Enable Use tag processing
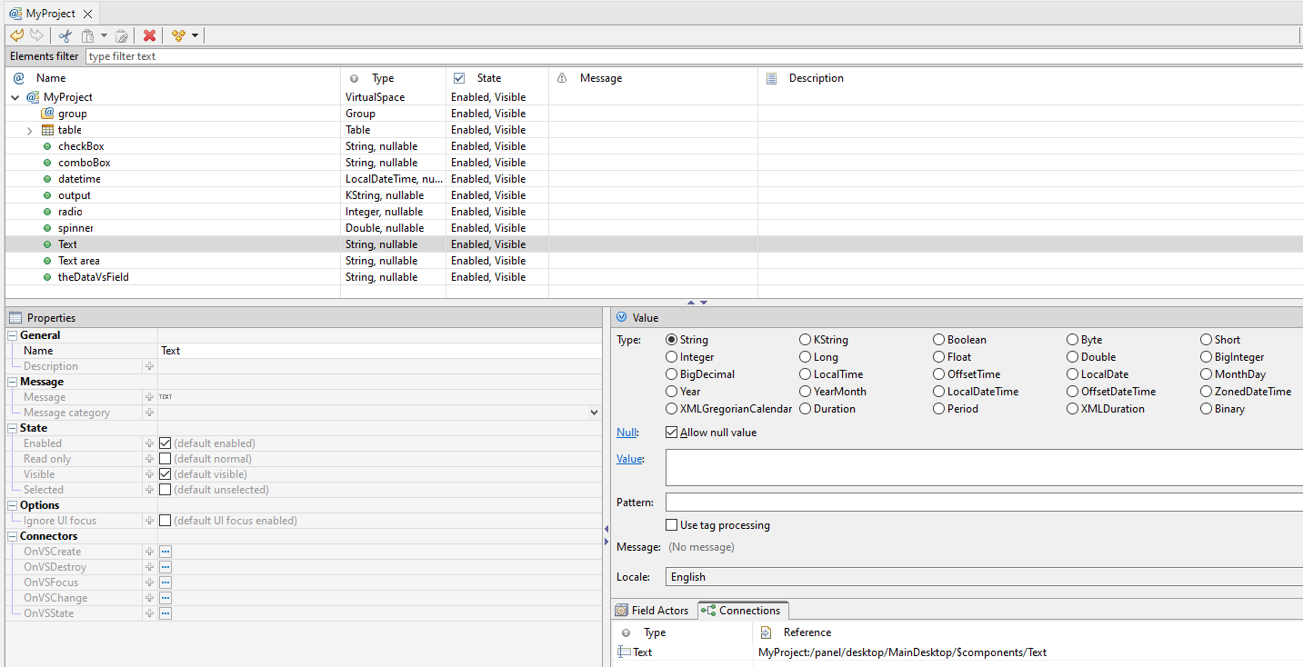 point(671,525)
